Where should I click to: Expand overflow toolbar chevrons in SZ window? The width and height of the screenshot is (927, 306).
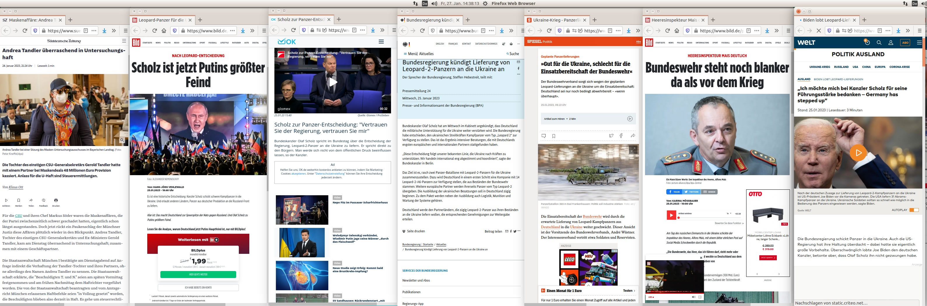pyautogui.click(x=114, y=31)
